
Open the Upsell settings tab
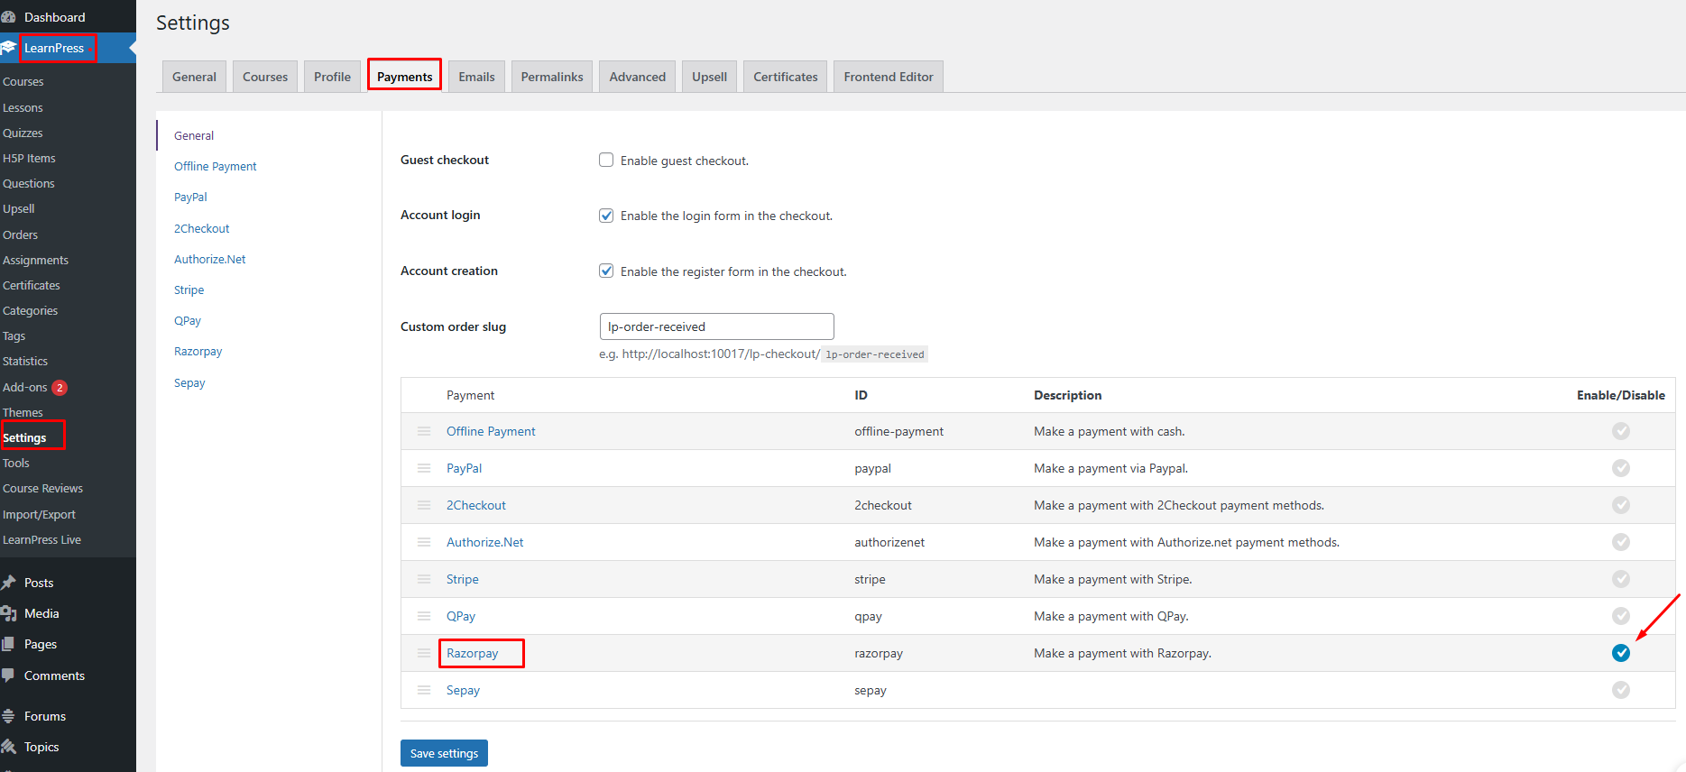tap(709, 77)
